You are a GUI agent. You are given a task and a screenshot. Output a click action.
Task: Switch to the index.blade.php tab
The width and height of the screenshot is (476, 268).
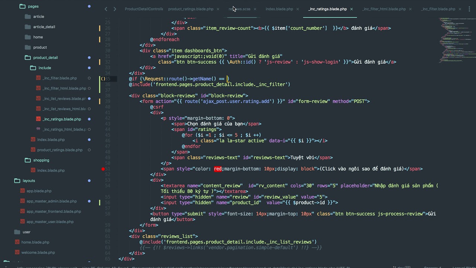tap(279, 9)
